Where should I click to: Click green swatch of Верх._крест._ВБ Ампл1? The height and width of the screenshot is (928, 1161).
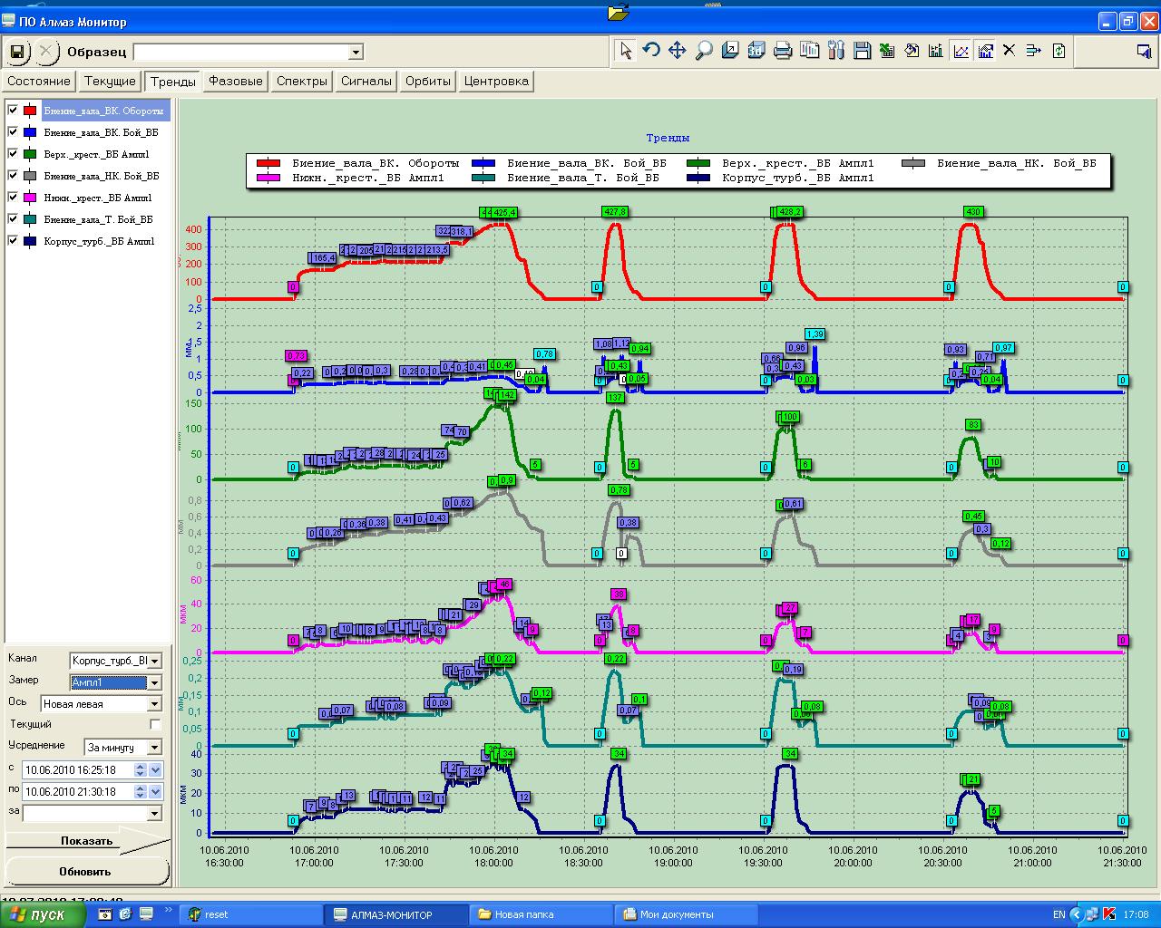[30, 154]
